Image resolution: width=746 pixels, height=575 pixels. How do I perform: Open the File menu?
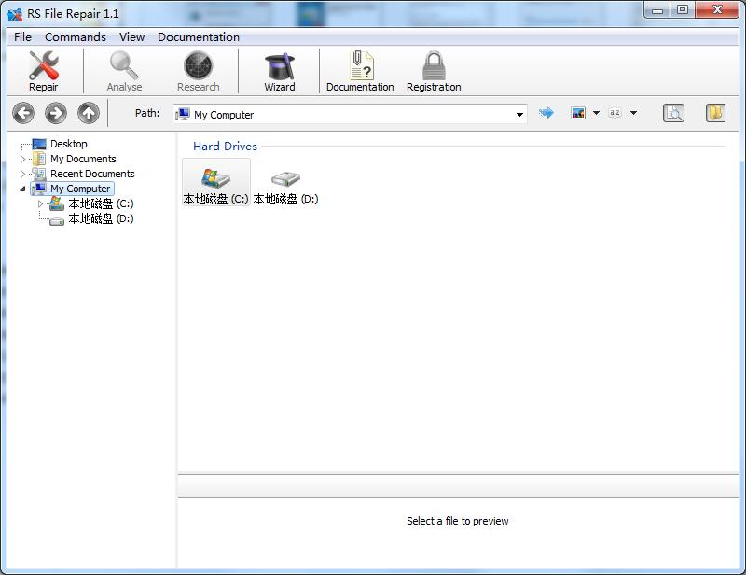point(22,37)
